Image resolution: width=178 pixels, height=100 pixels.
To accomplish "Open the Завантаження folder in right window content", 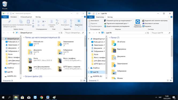I will [x=119, y=65].
